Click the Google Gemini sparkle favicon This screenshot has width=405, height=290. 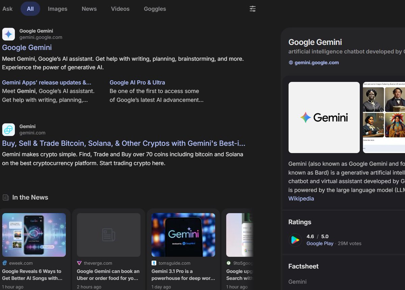(x=8, y=34)
